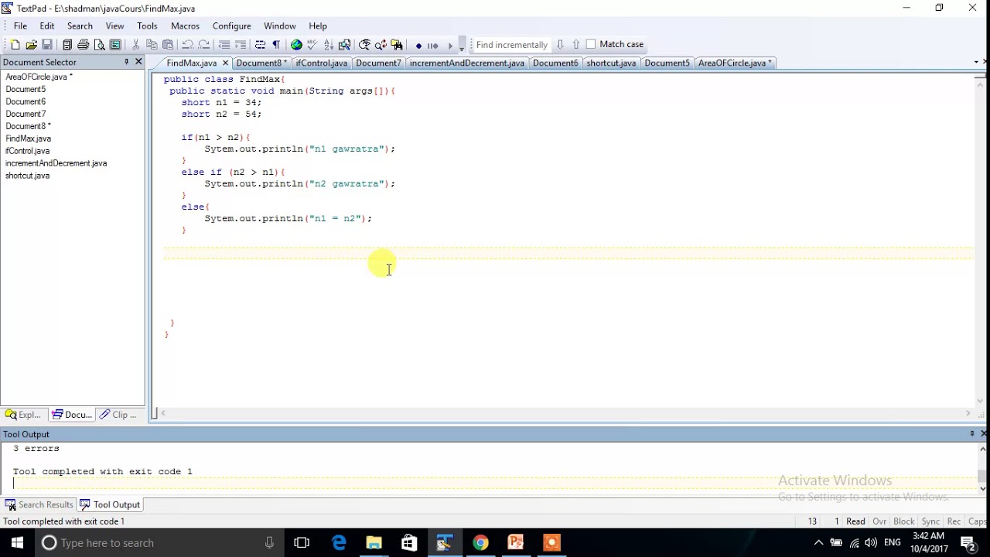The height and width of the screenshot is (557, 990).
Task: Click the pause macro recording icon
Action: click(x=433, y=45)
